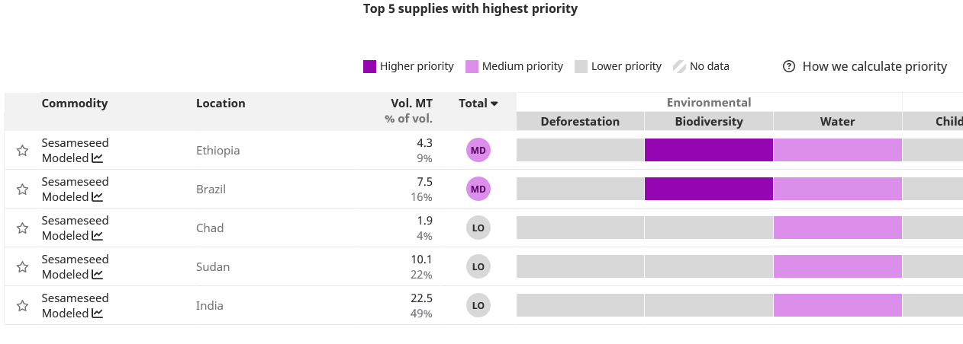Open How we calculate priority link

(x=874, y=66)
